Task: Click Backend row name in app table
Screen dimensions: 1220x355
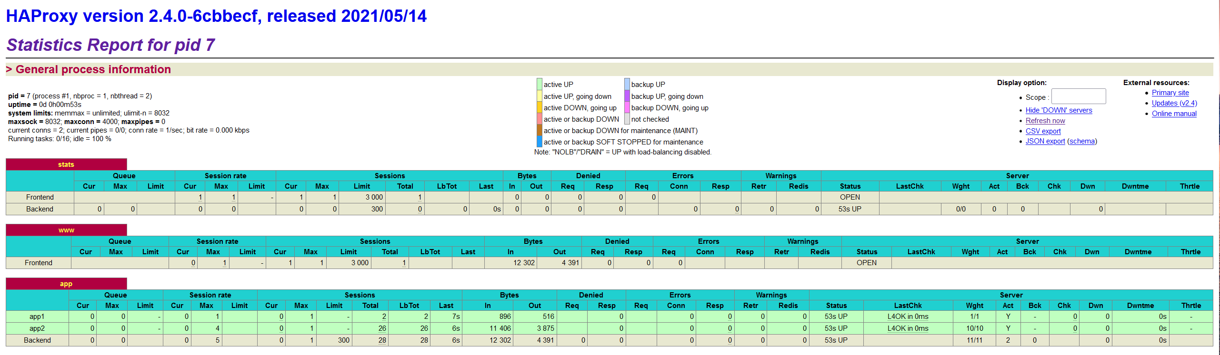Action: point(37,340)
